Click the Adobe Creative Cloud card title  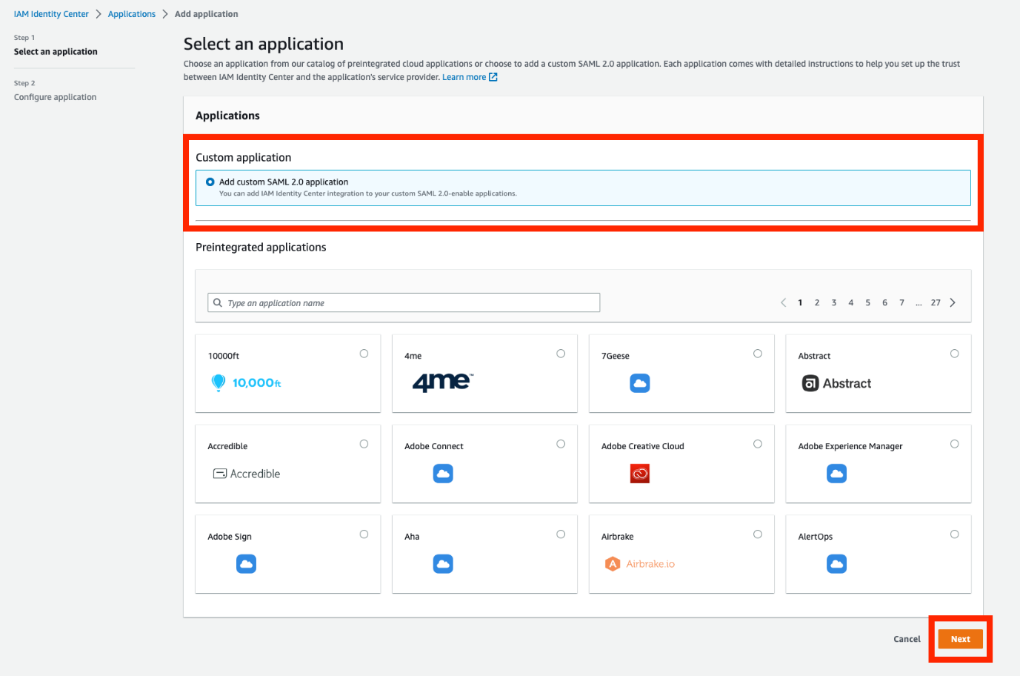coord(643,446)
